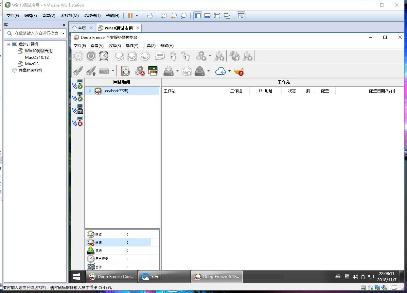
Task: Click the VMware snapshot manager clock icon
Action: pos(184,16)
